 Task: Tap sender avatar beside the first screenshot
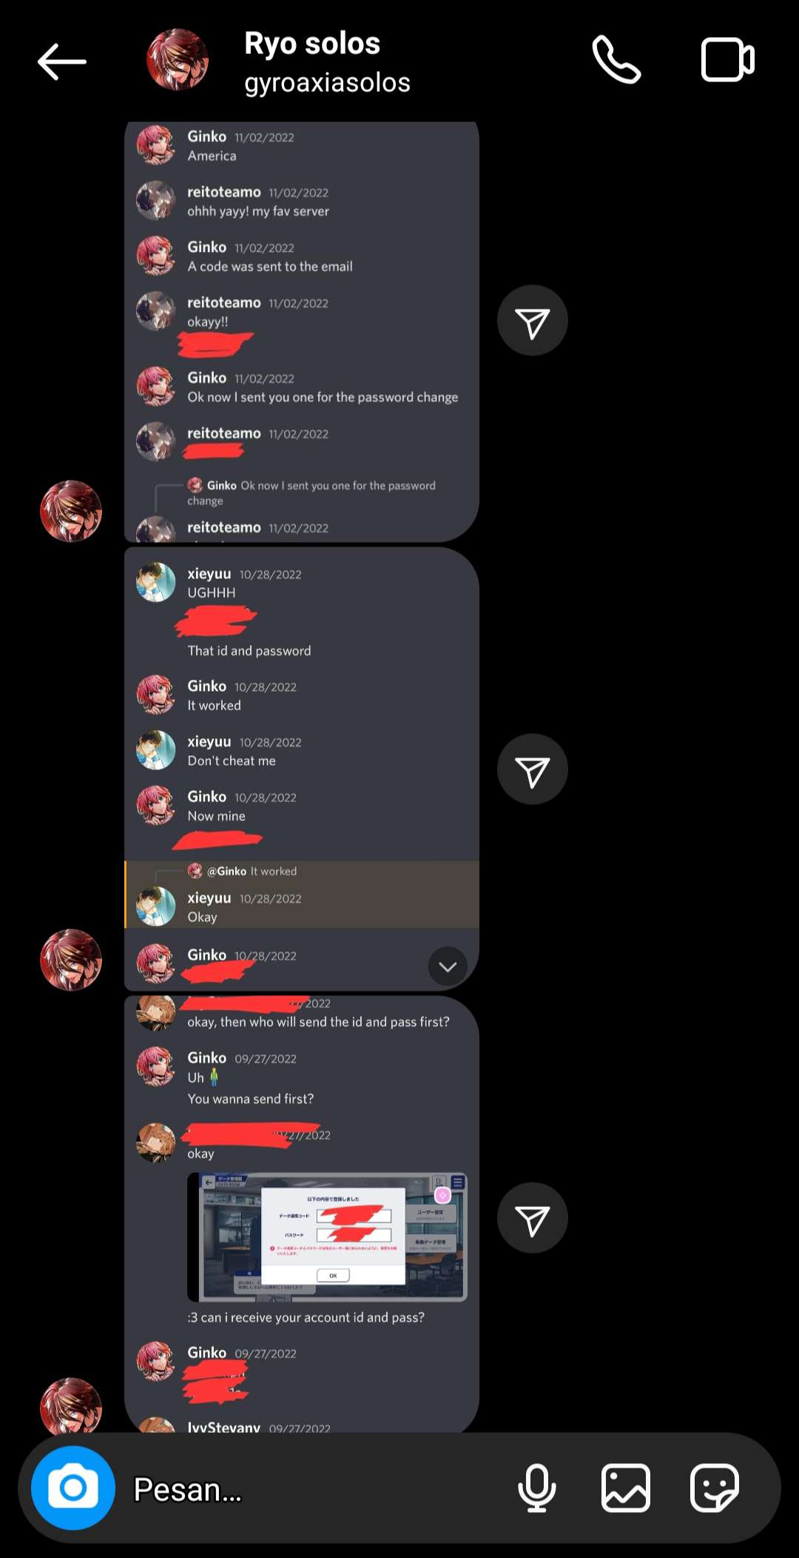pyautogui.click(x=71, y=512)
